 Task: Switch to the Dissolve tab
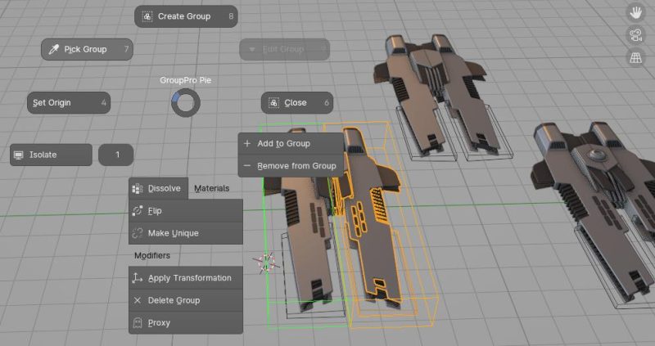158,188
